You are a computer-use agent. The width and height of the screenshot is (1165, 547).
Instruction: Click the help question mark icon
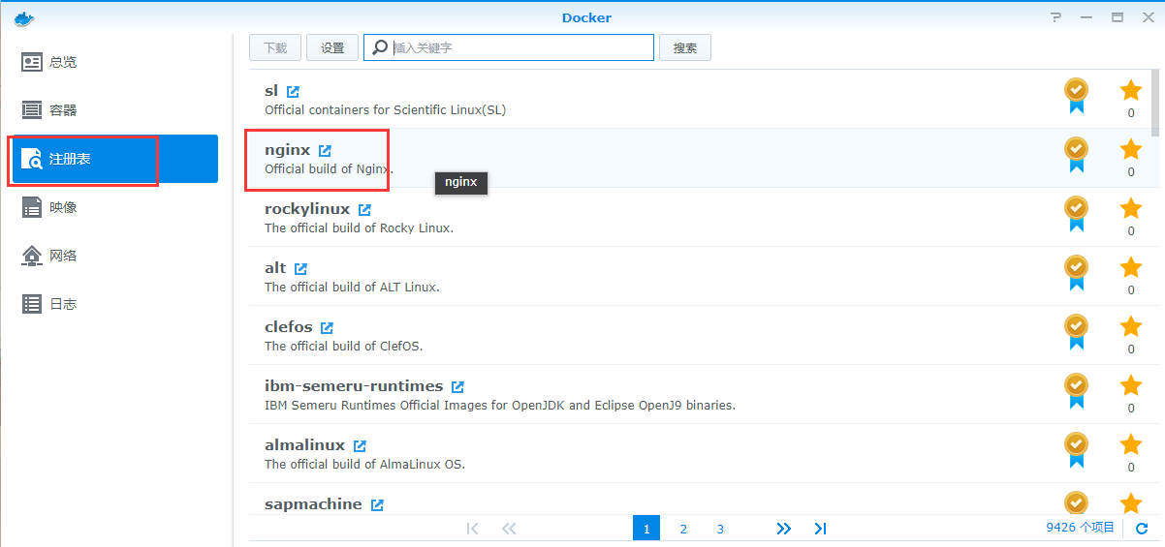[x=1056, y=17]
